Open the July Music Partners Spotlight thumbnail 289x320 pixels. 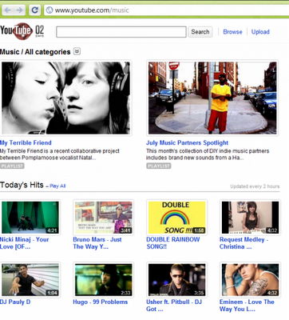pyautogui.click(x=212, y=98)
